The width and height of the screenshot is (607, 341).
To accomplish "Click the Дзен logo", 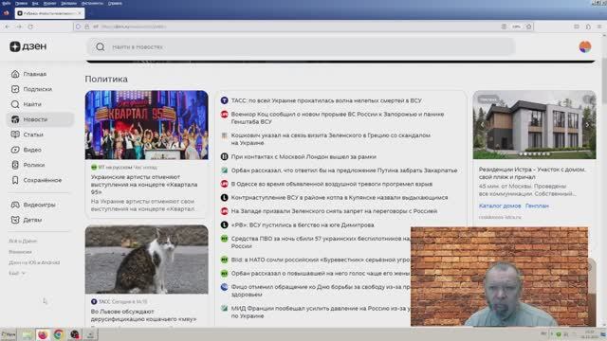I will 28,46.
